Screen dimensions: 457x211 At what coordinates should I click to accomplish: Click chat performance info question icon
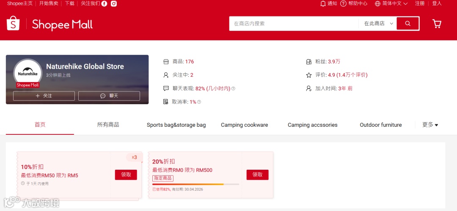(x=233, y=88)
